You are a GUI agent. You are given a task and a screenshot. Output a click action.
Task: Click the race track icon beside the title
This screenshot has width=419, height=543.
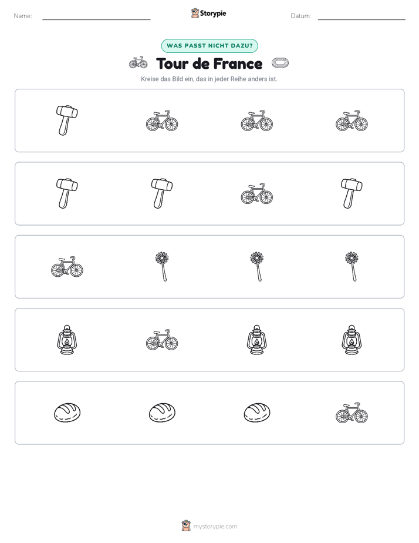280,63
